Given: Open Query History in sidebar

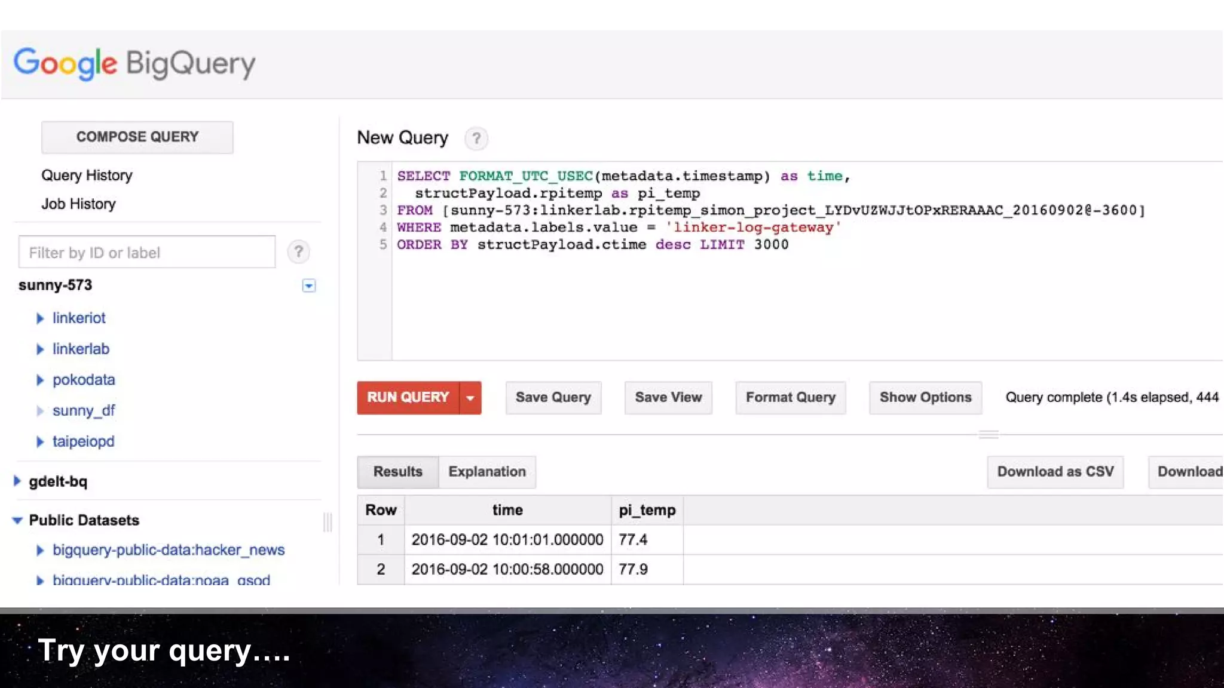Looking at the screenshot, I should [x=87, y=176].
